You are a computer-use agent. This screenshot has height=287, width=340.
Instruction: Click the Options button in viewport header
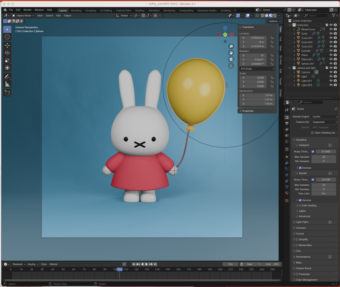click(x=273, y=21)
